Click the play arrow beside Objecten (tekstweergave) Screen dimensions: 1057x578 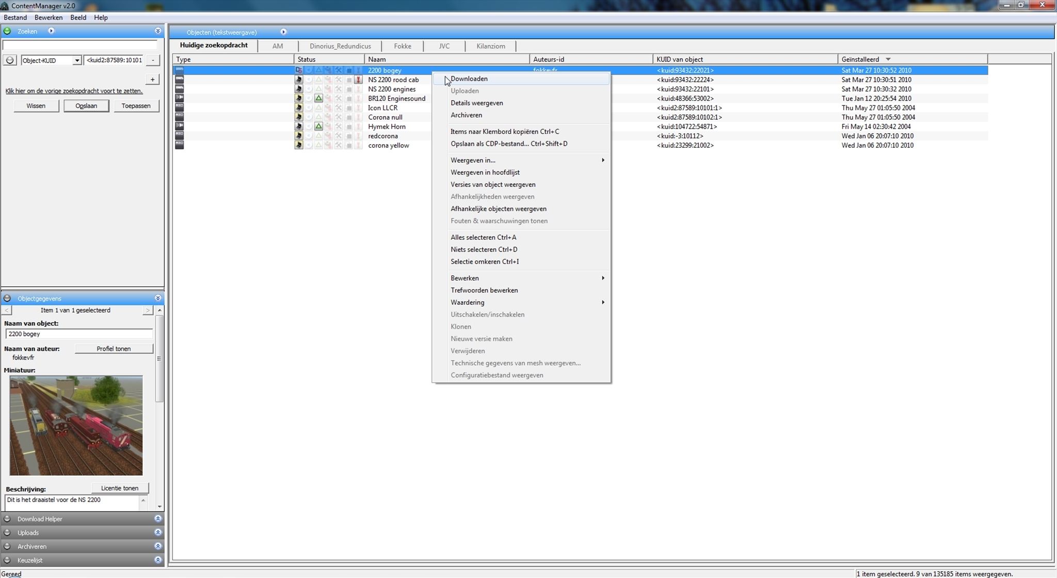(x=283, y=32)
